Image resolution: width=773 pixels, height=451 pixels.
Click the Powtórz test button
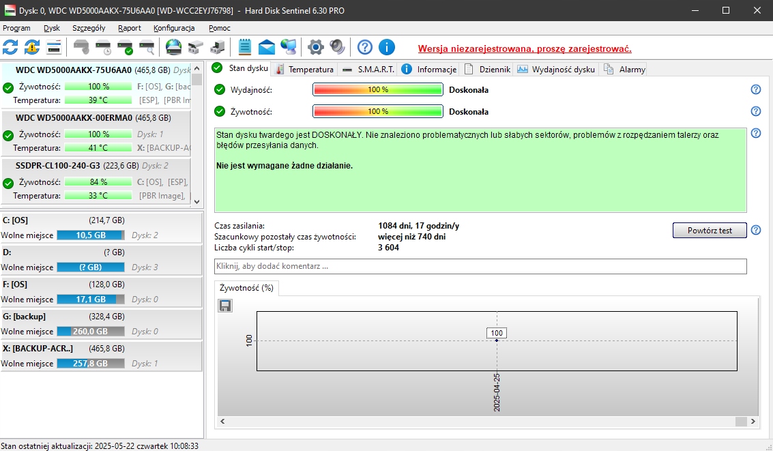coord(710,231)
